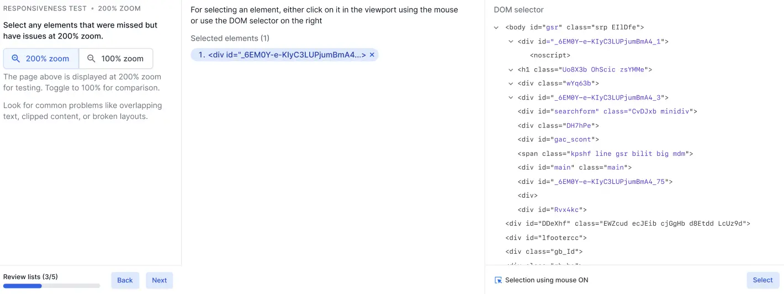The height and width of the screenshot is (294, 784).
Task: Collapse the h1 Uo8X3b node
Action: 511,70
